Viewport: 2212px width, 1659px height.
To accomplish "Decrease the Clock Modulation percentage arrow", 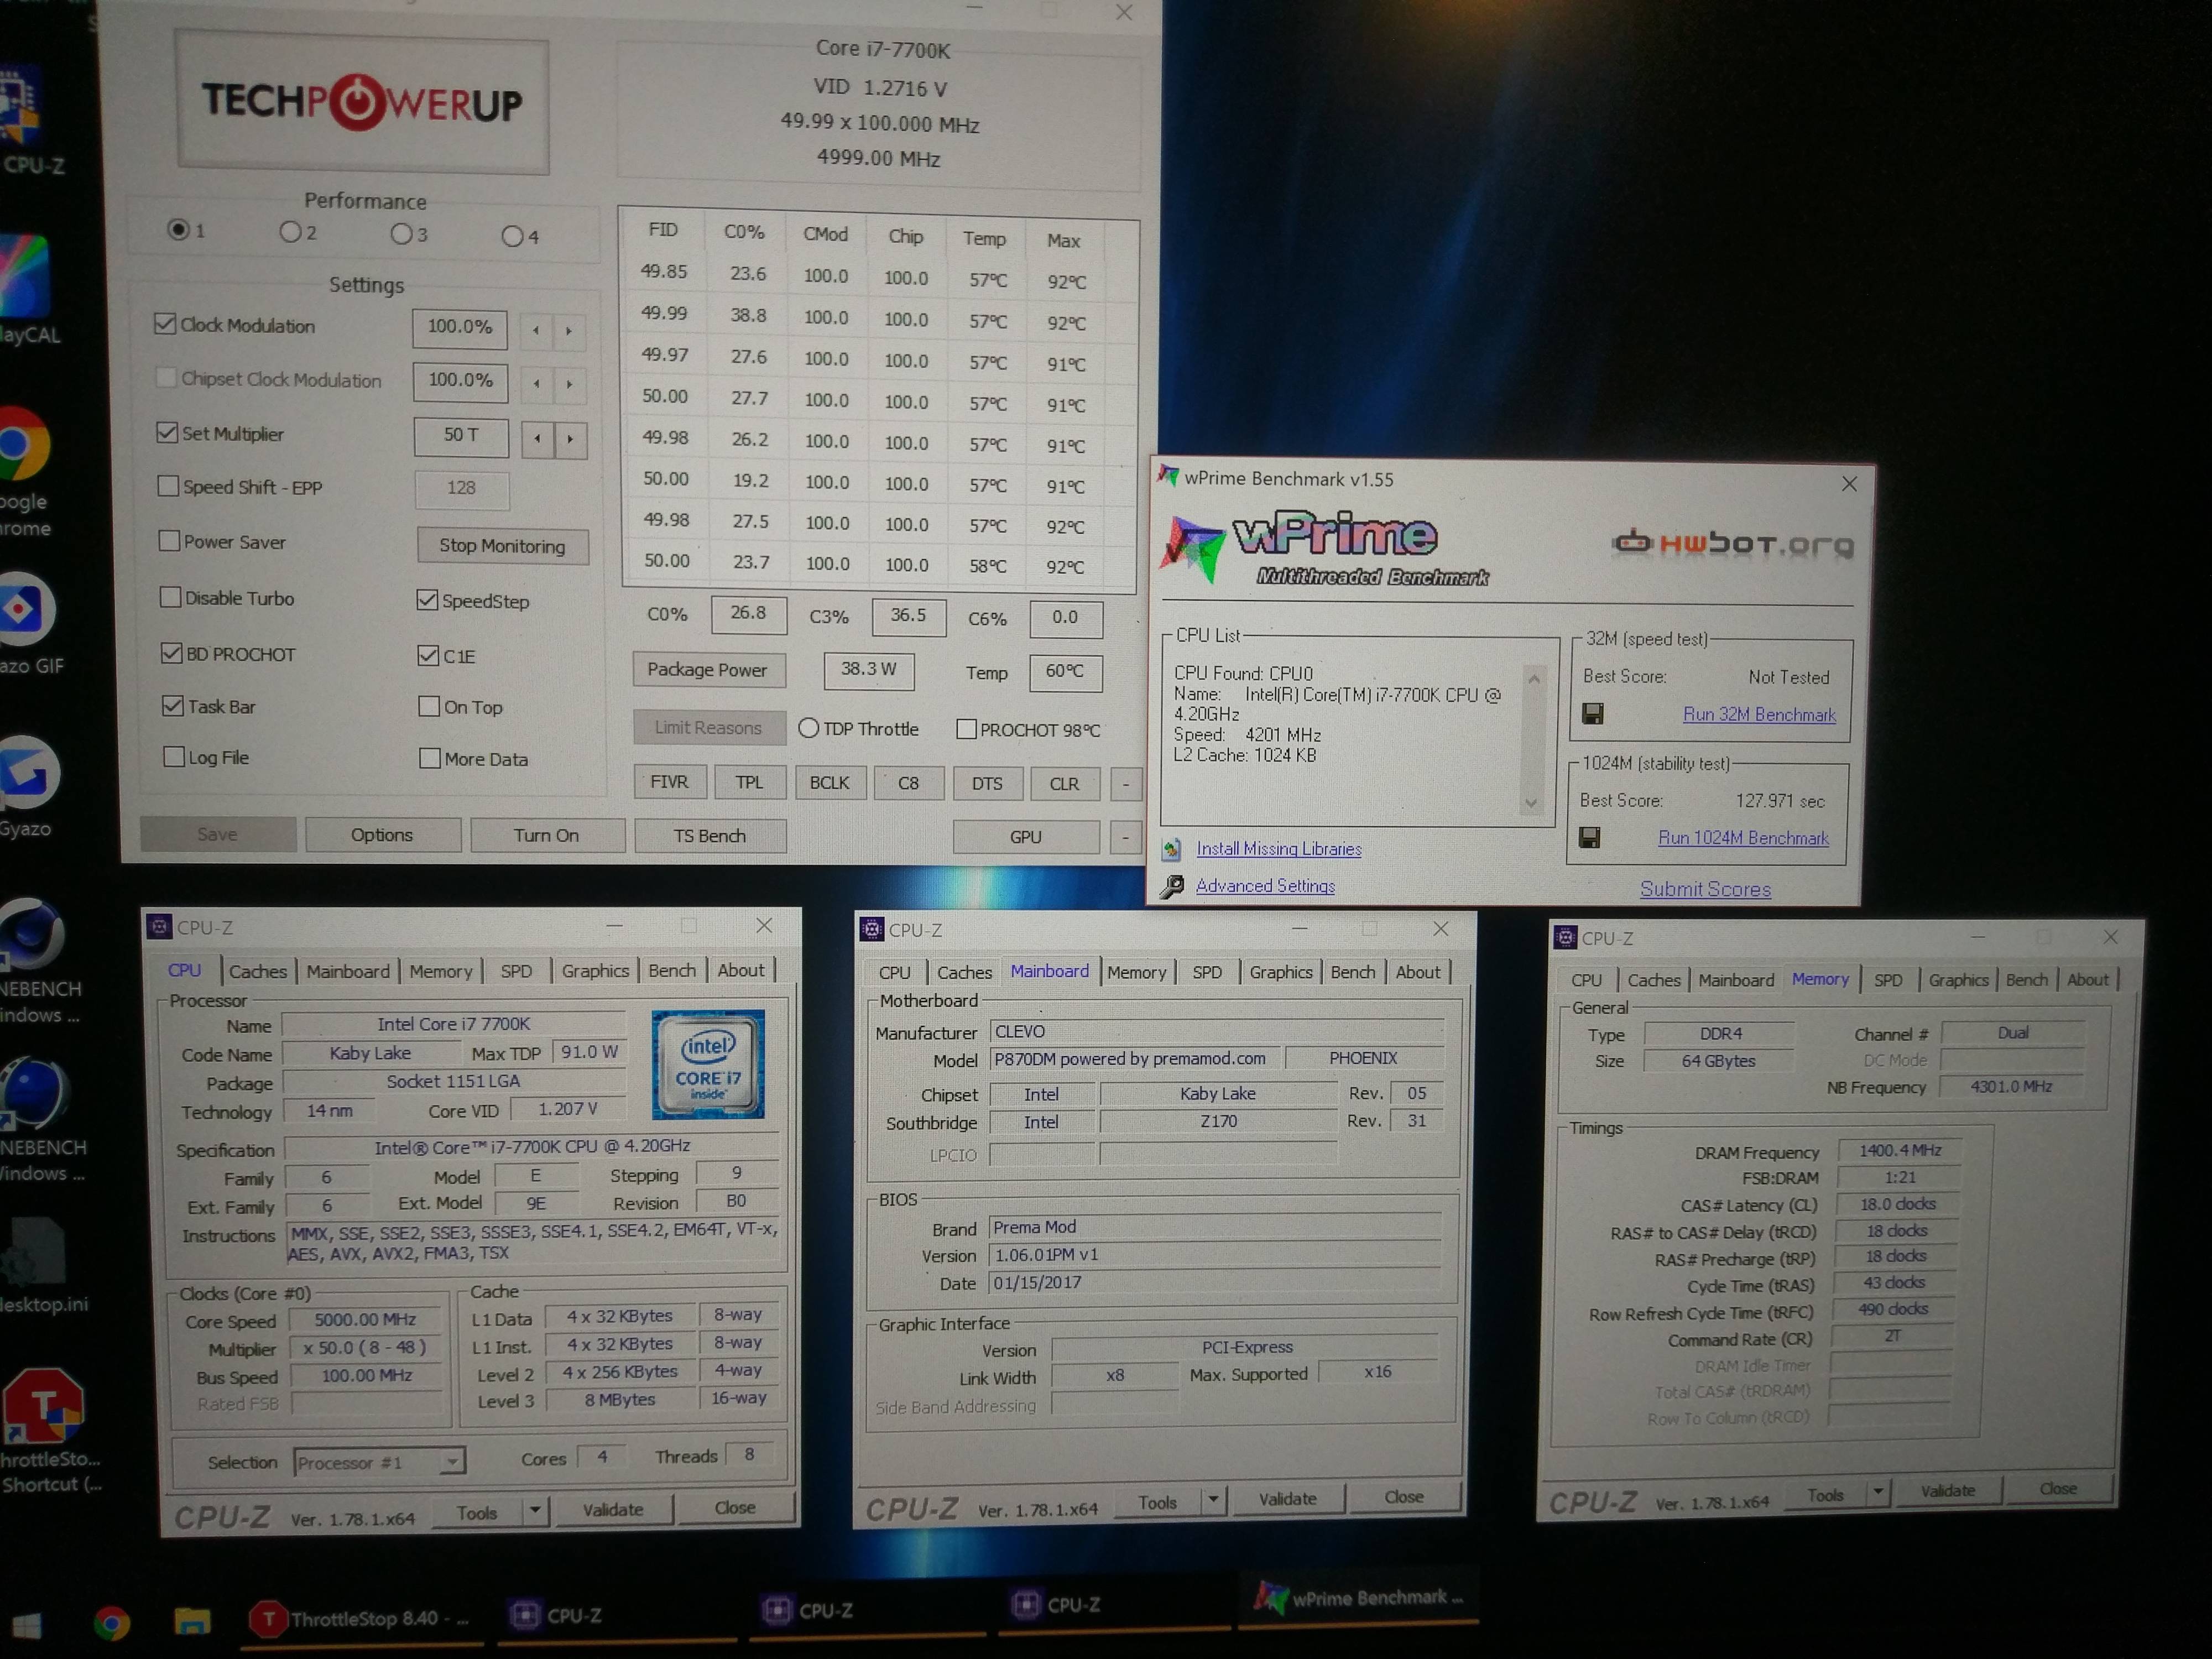I will pyautogui.click(x=536, y=330).
